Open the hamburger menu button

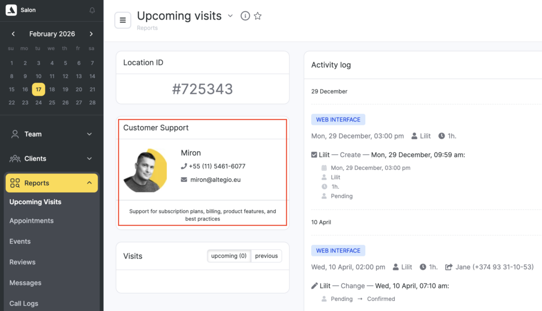[123, 21]
